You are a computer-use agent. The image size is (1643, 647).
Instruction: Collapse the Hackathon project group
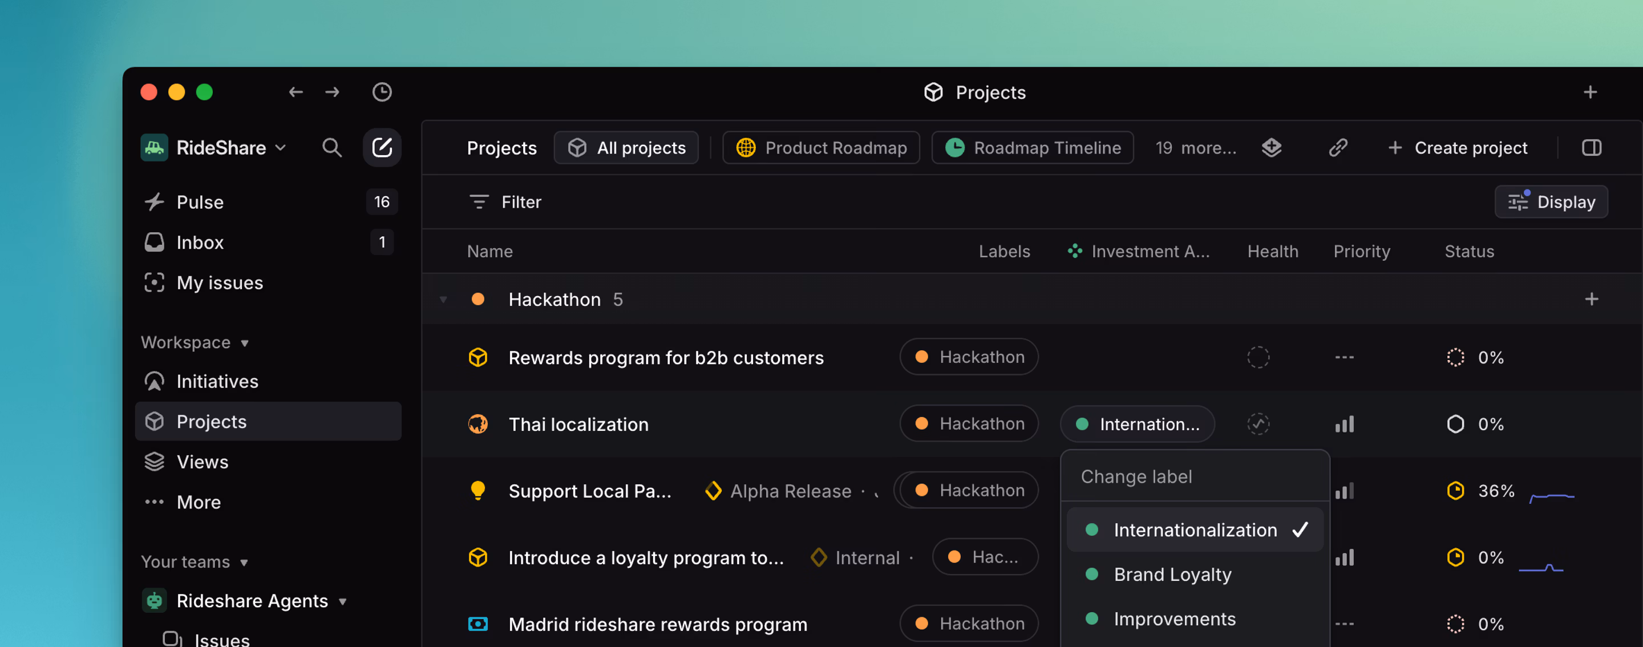(x=443, y=298)
